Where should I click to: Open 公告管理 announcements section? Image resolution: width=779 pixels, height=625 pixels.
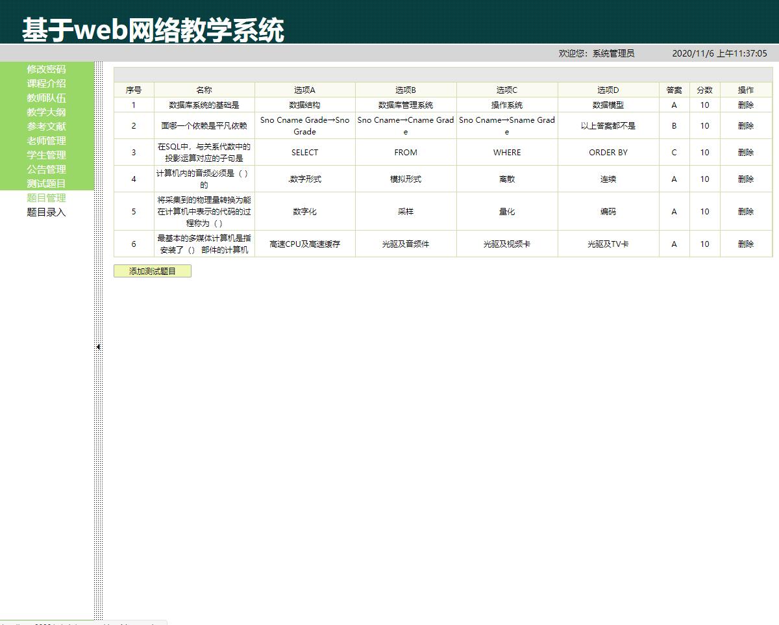click(x=45, y=169)
